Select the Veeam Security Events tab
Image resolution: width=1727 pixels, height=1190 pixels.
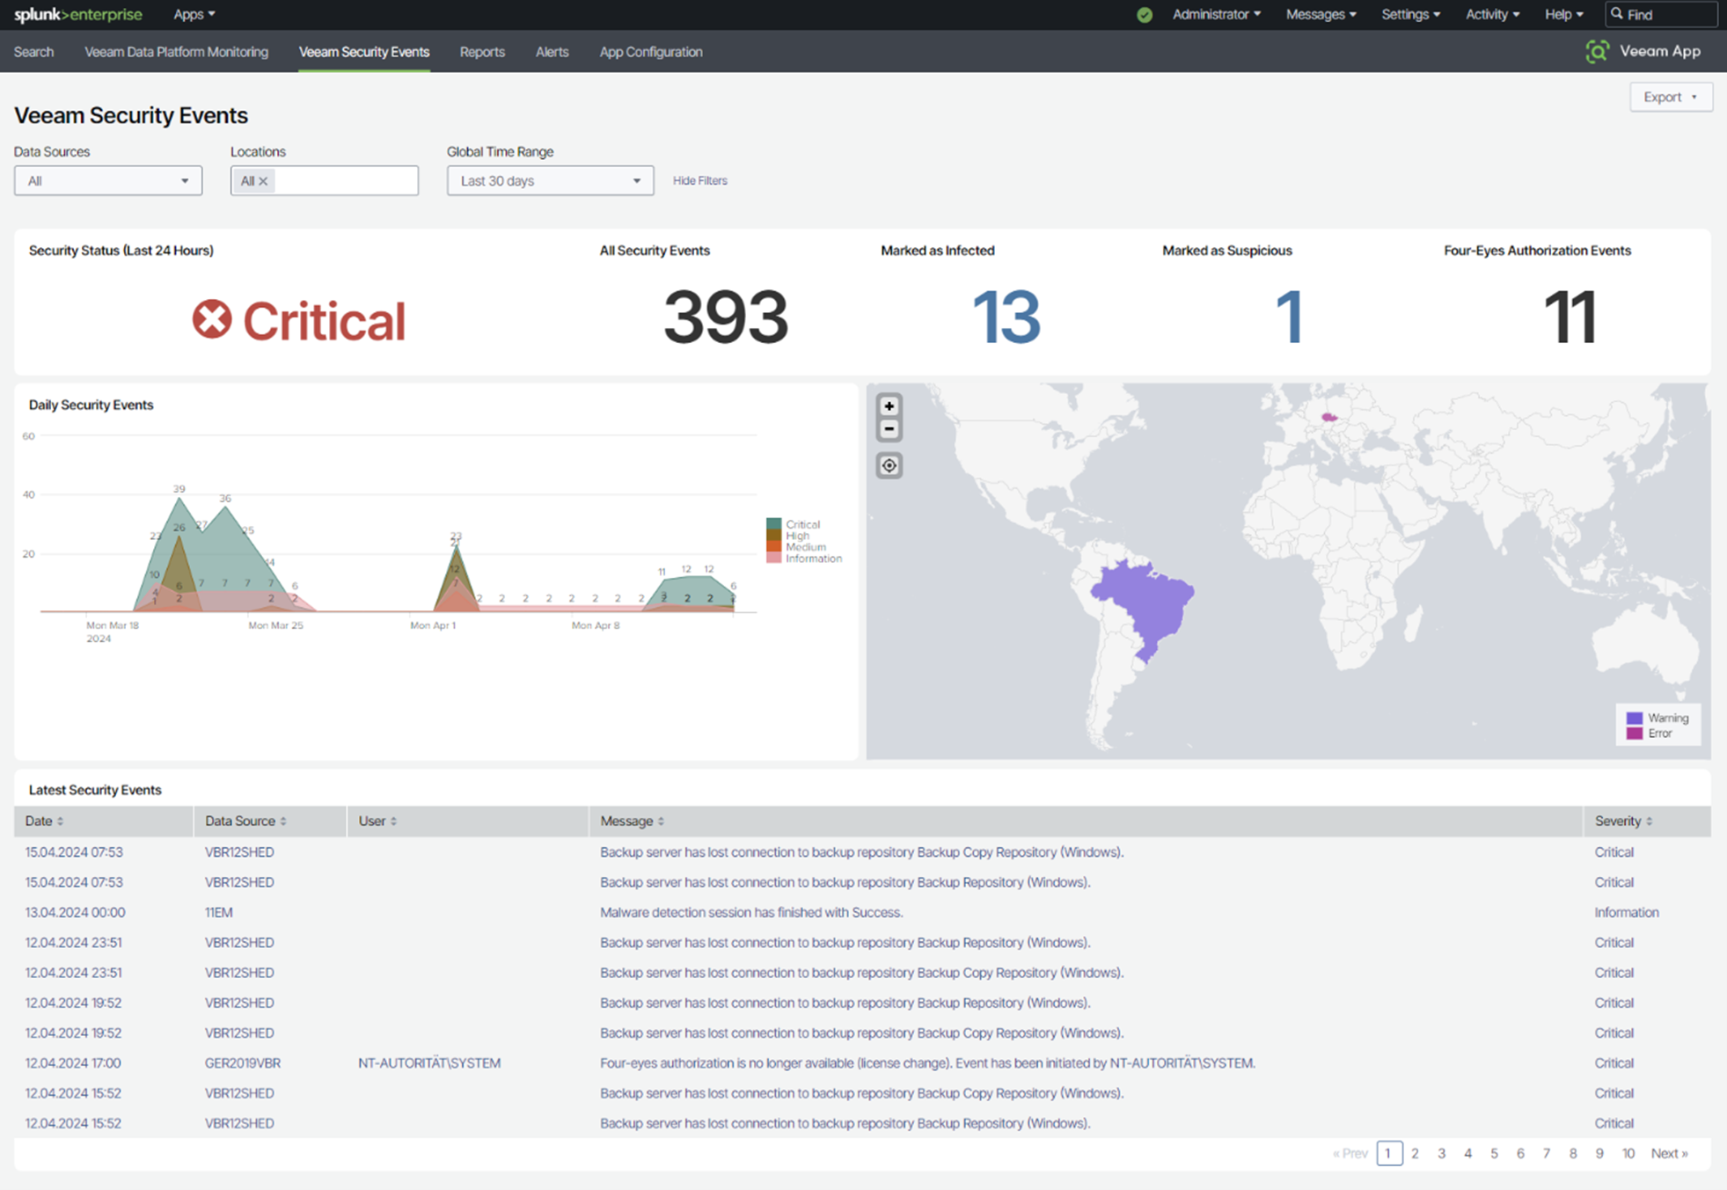pos(364,52)
